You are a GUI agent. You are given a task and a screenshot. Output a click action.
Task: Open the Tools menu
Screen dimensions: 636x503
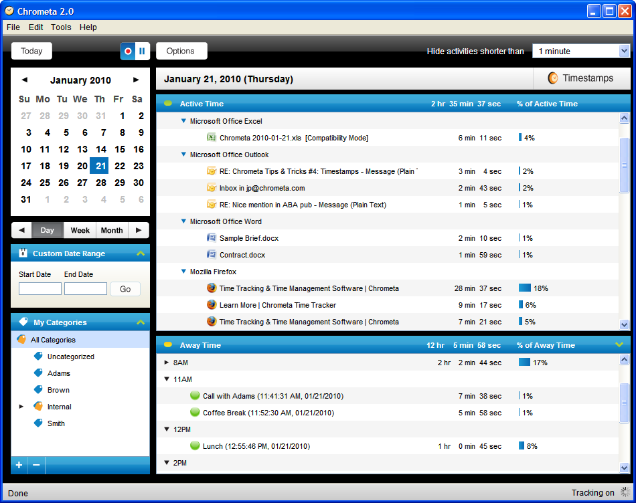(x=61, y=27)
